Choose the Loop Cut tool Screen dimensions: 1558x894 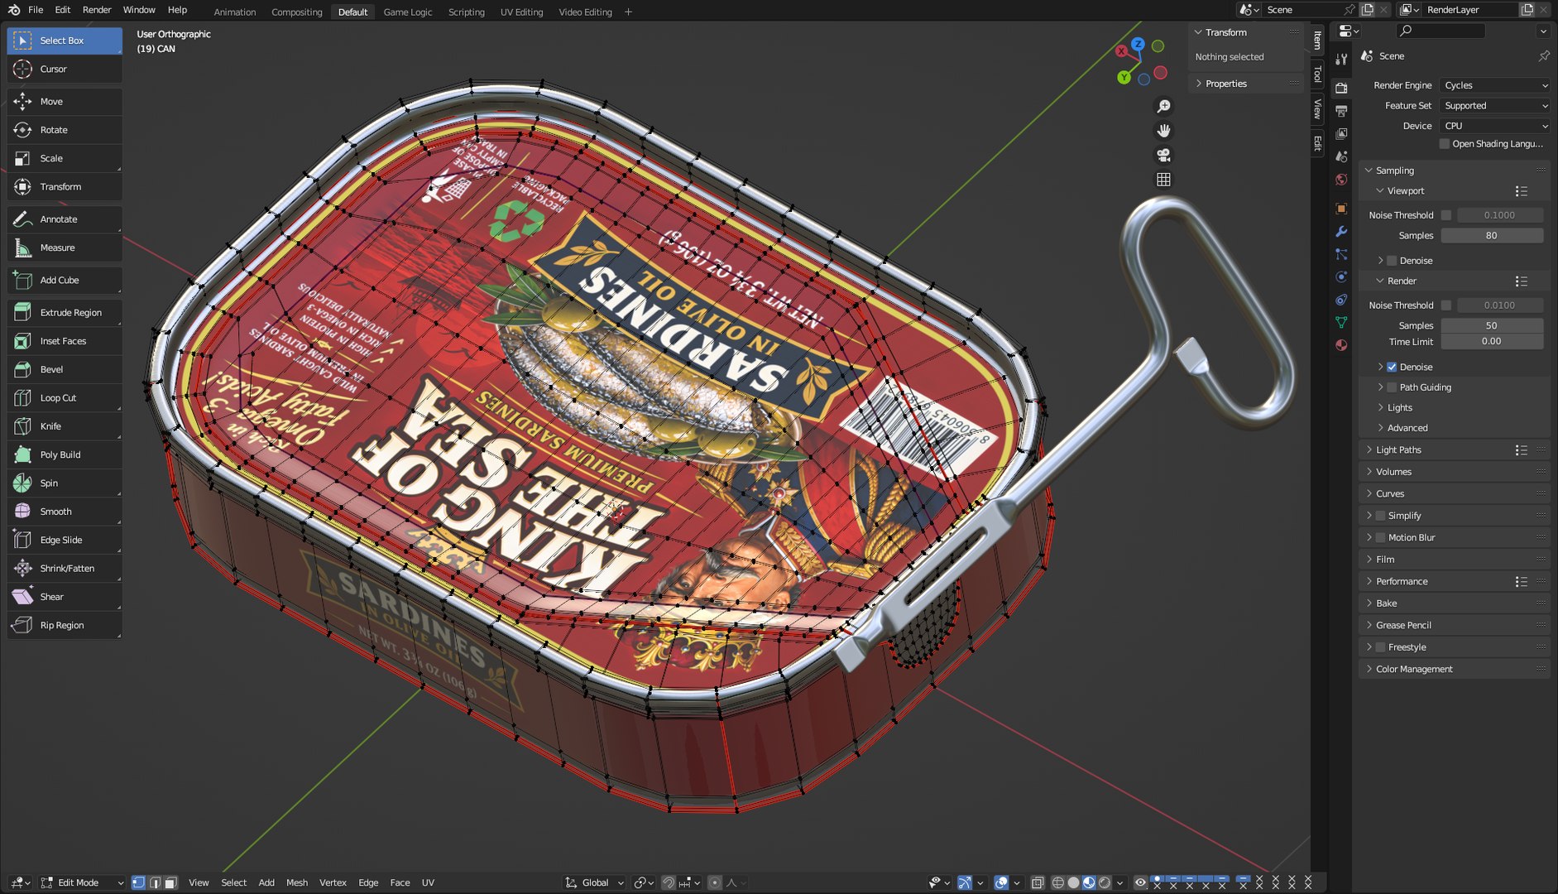(65, 398)
